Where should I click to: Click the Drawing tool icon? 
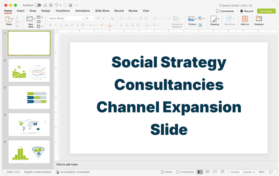pos(213,19)
